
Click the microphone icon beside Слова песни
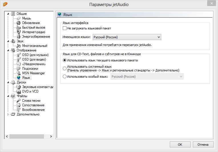click(x=19, y=101)
